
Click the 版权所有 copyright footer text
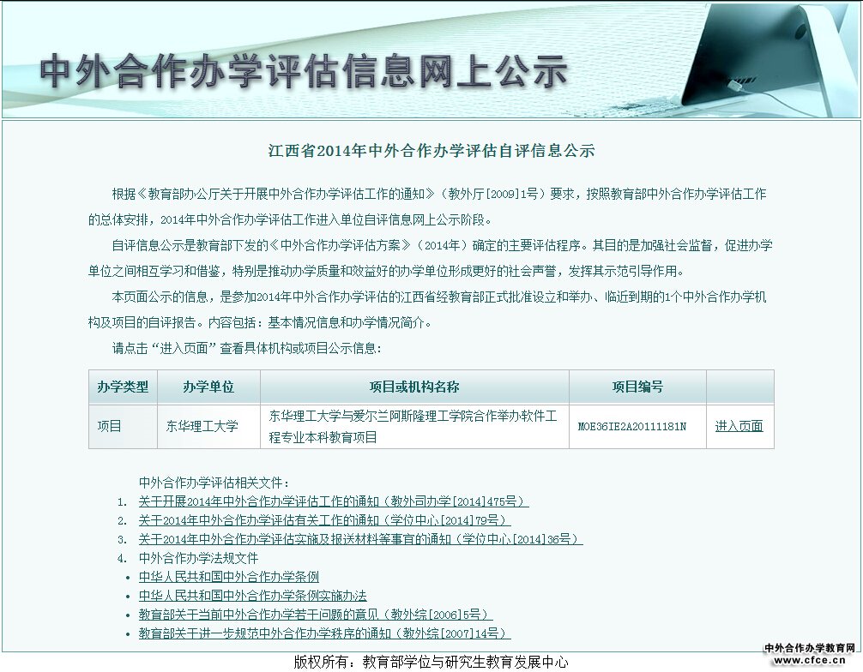(431, 662)
